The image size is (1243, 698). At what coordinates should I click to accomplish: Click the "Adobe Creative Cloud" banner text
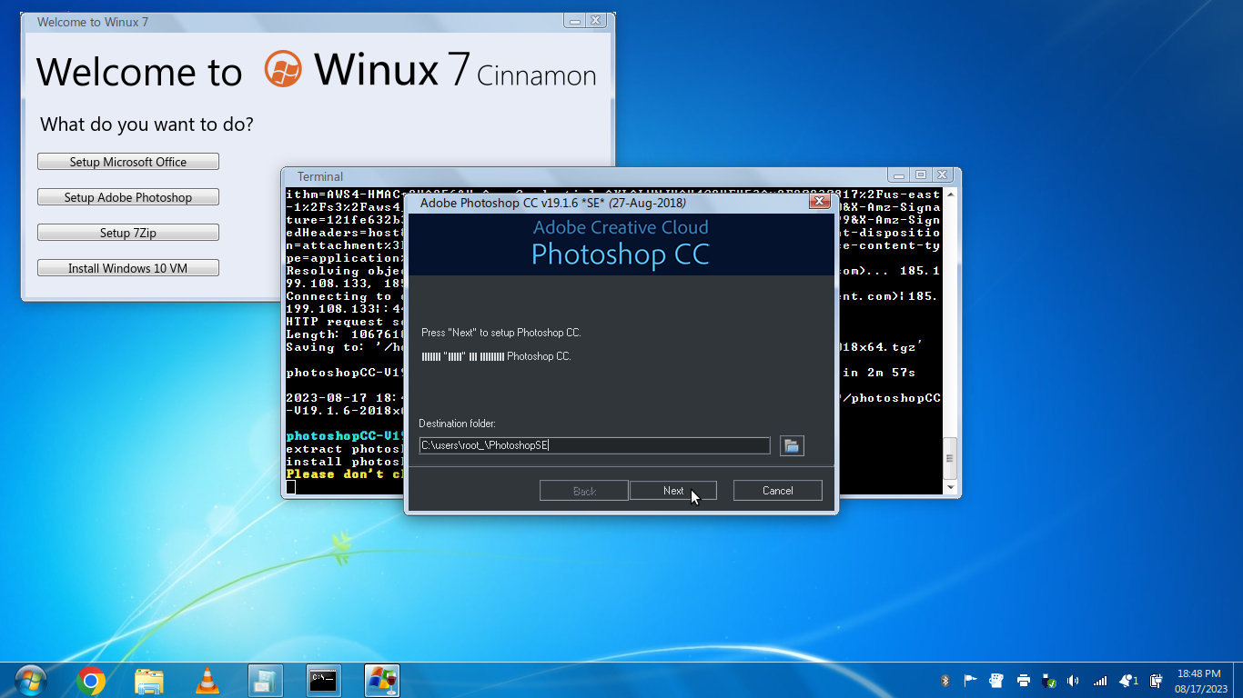coord(621,227)
